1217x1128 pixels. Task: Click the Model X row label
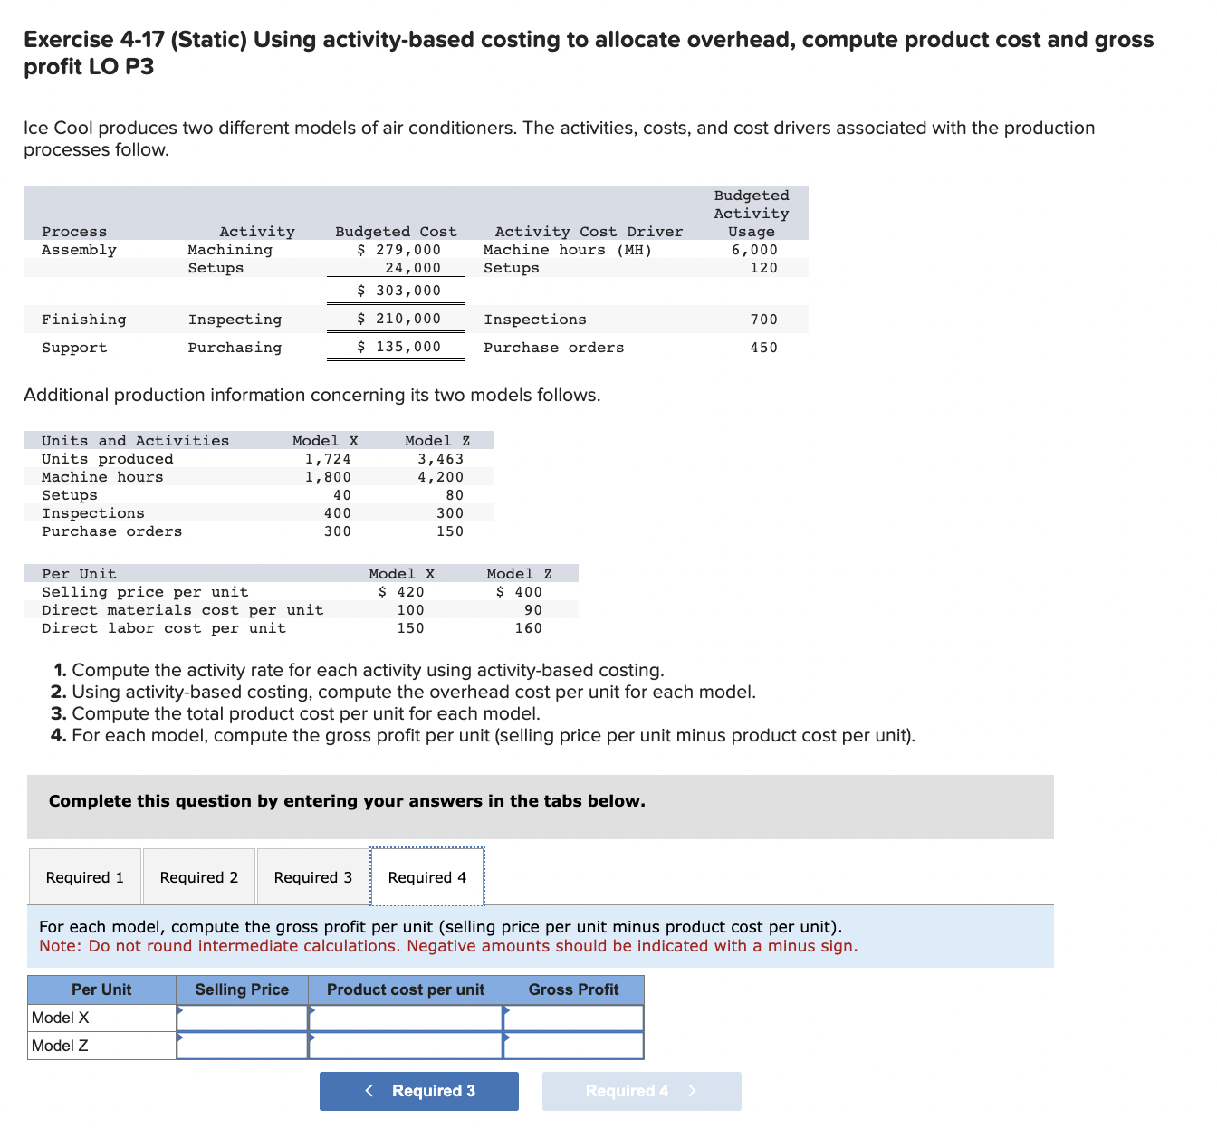click(60, 1017)
